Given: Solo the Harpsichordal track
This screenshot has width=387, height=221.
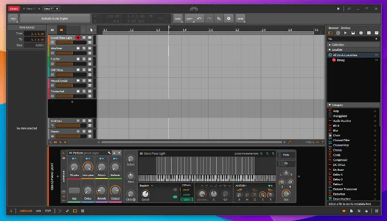Looking at the screenshot, I should tap(84, 80).
